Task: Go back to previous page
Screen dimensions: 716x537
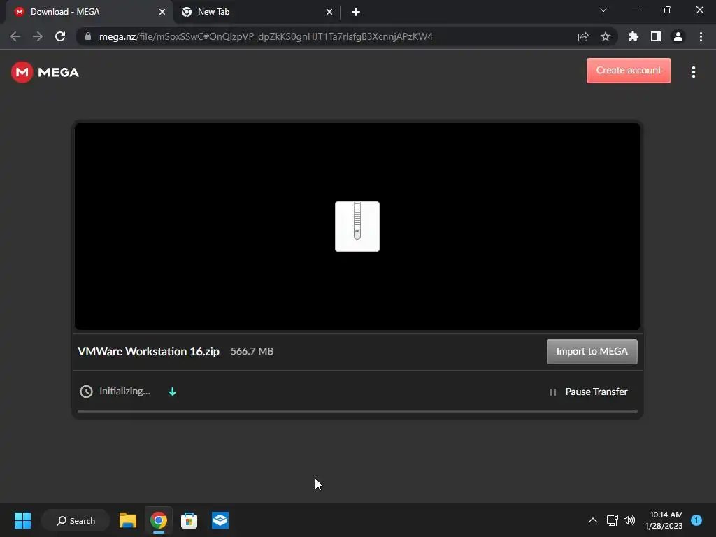Action: pyautogui.click(x=15, y=36)
